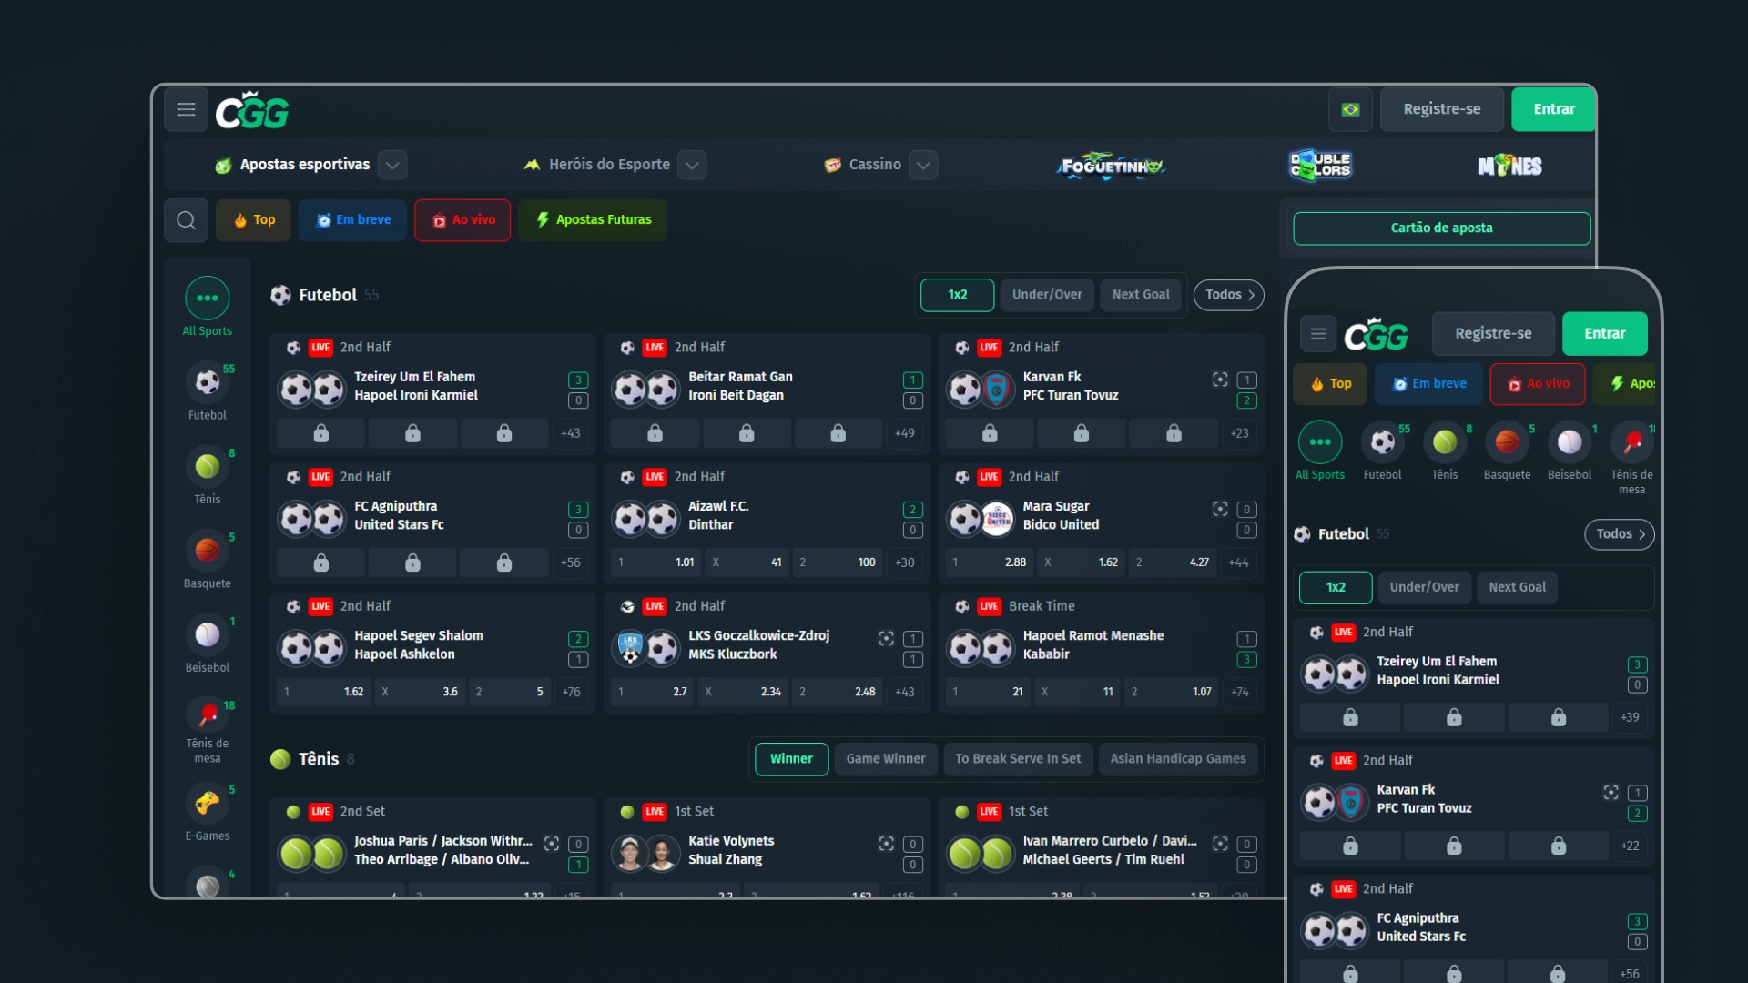Select Game Winner tab in Tênis section
Viewport: 1748px width, 983px height.
point(886,759)
